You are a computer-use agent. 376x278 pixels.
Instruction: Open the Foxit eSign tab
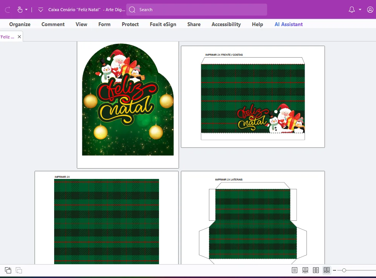tap(163, 24)
